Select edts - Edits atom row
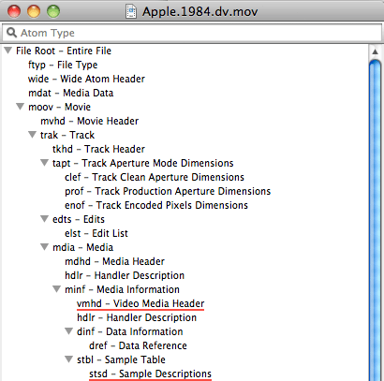This screenshot has width=384, height=381. coord(79,219)
